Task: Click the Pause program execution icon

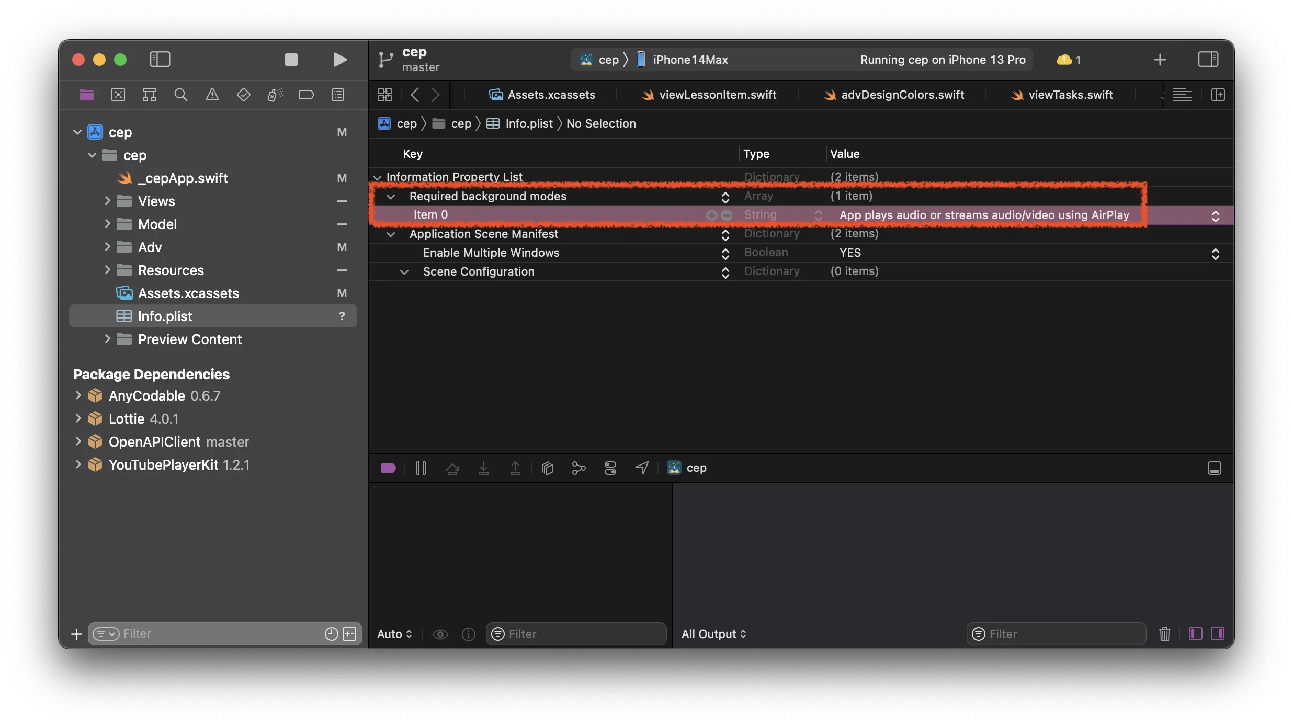Action: click(421, 468)
